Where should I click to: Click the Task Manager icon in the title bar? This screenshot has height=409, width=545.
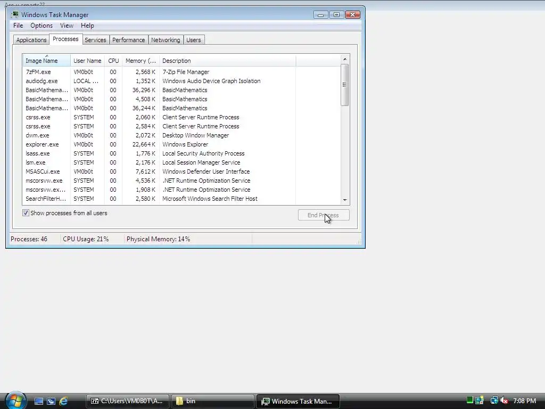14,14
